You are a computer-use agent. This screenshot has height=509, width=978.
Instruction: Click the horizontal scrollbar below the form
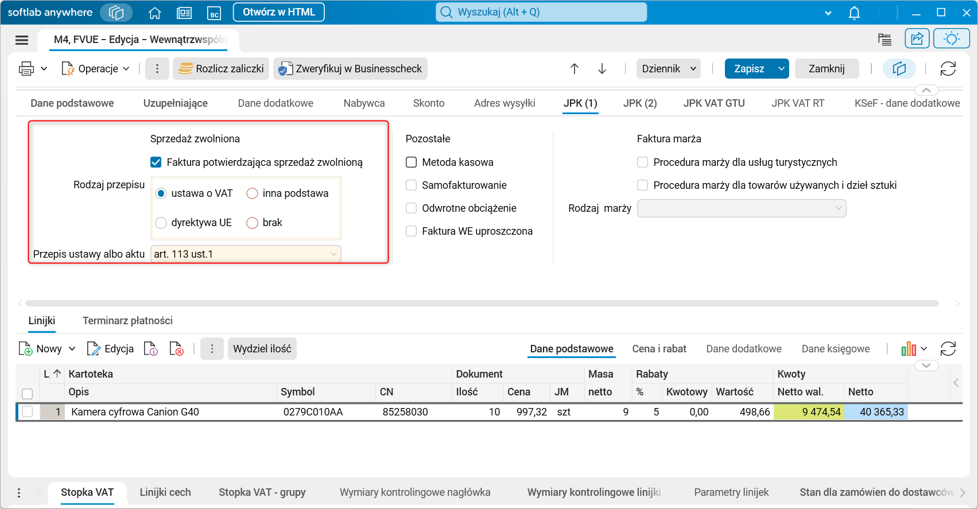pos(482,304)
